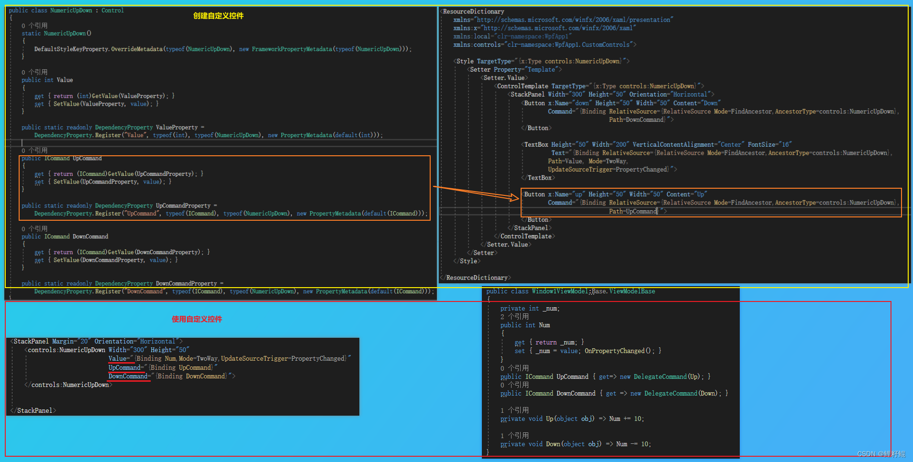This screenshot has height=462, width=913.
Task: Click the 'public int Num' property line
Action: tap(525, 325)
